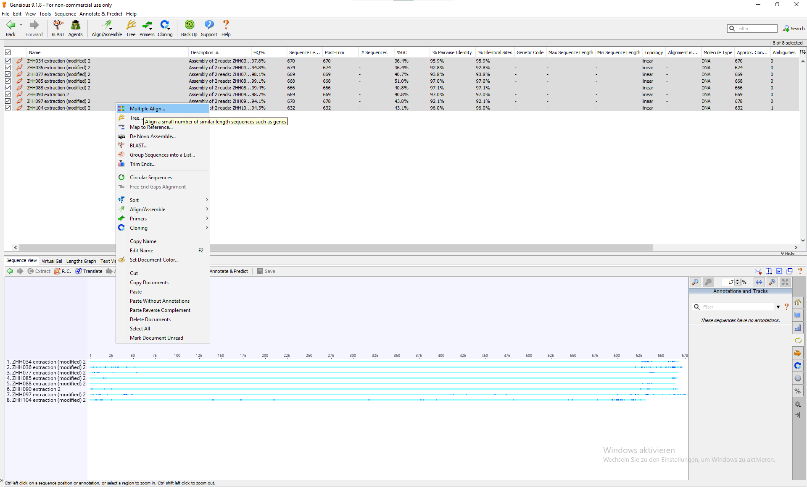Image resolution: width=807 pixels, height=487 pixels.
Task: Click Hide to collapse the viewer
Action: click(x=788, y=254)
